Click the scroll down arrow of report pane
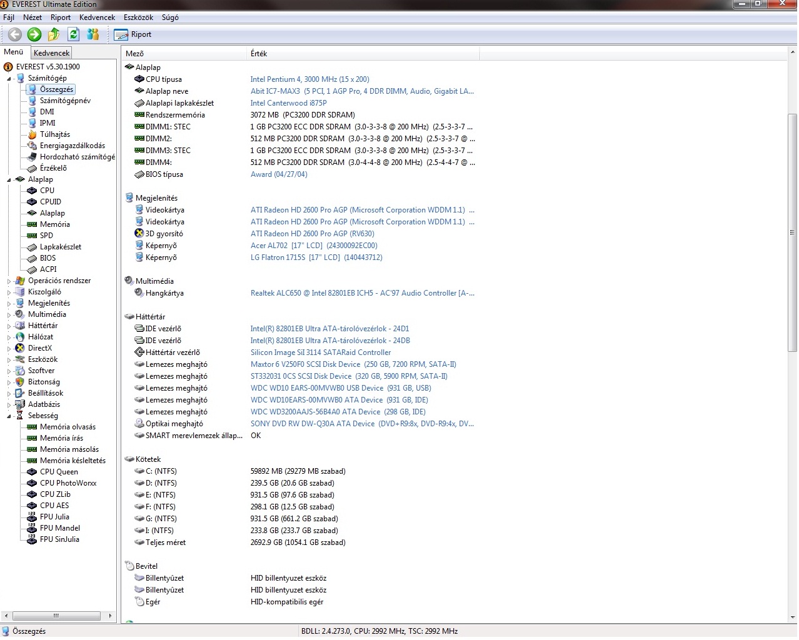Viewport: 799px width, 640px height. coord(792,617)
